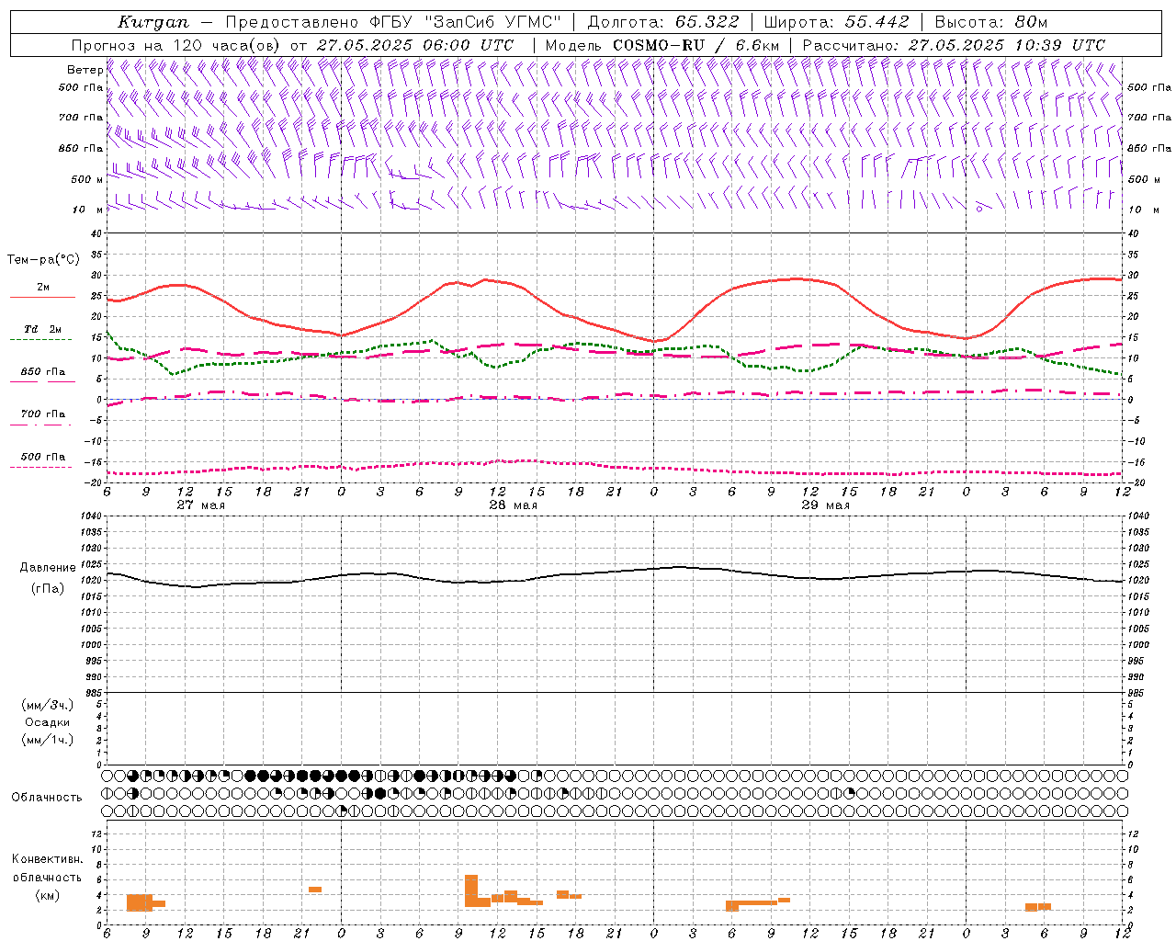The height and width of the screenshot is (941, 1176).
Task: Click the Ветер panel label
Action: [85, 70]
